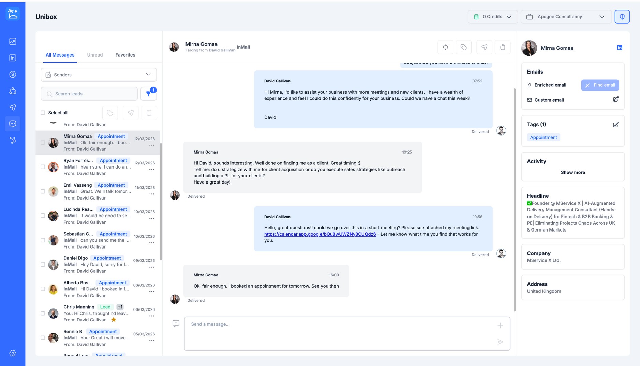Screen dimensions: 640x366
Task: Switch to the All Messages tab
Action: pyautogui.click(x=60, y=55)
